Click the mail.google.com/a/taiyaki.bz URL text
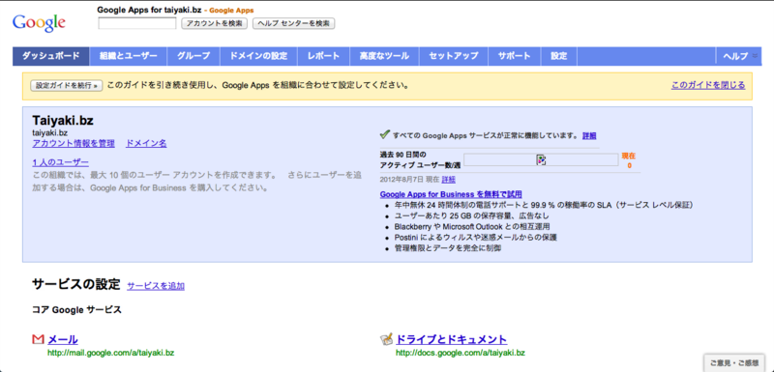The width and height of the screenshot is (774, 372). point(110,353)
